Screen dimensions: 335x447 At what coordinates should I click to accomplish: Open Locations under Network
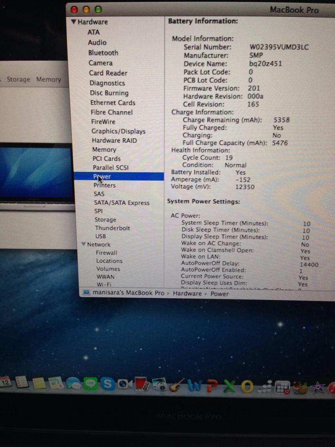coord(109,261)
